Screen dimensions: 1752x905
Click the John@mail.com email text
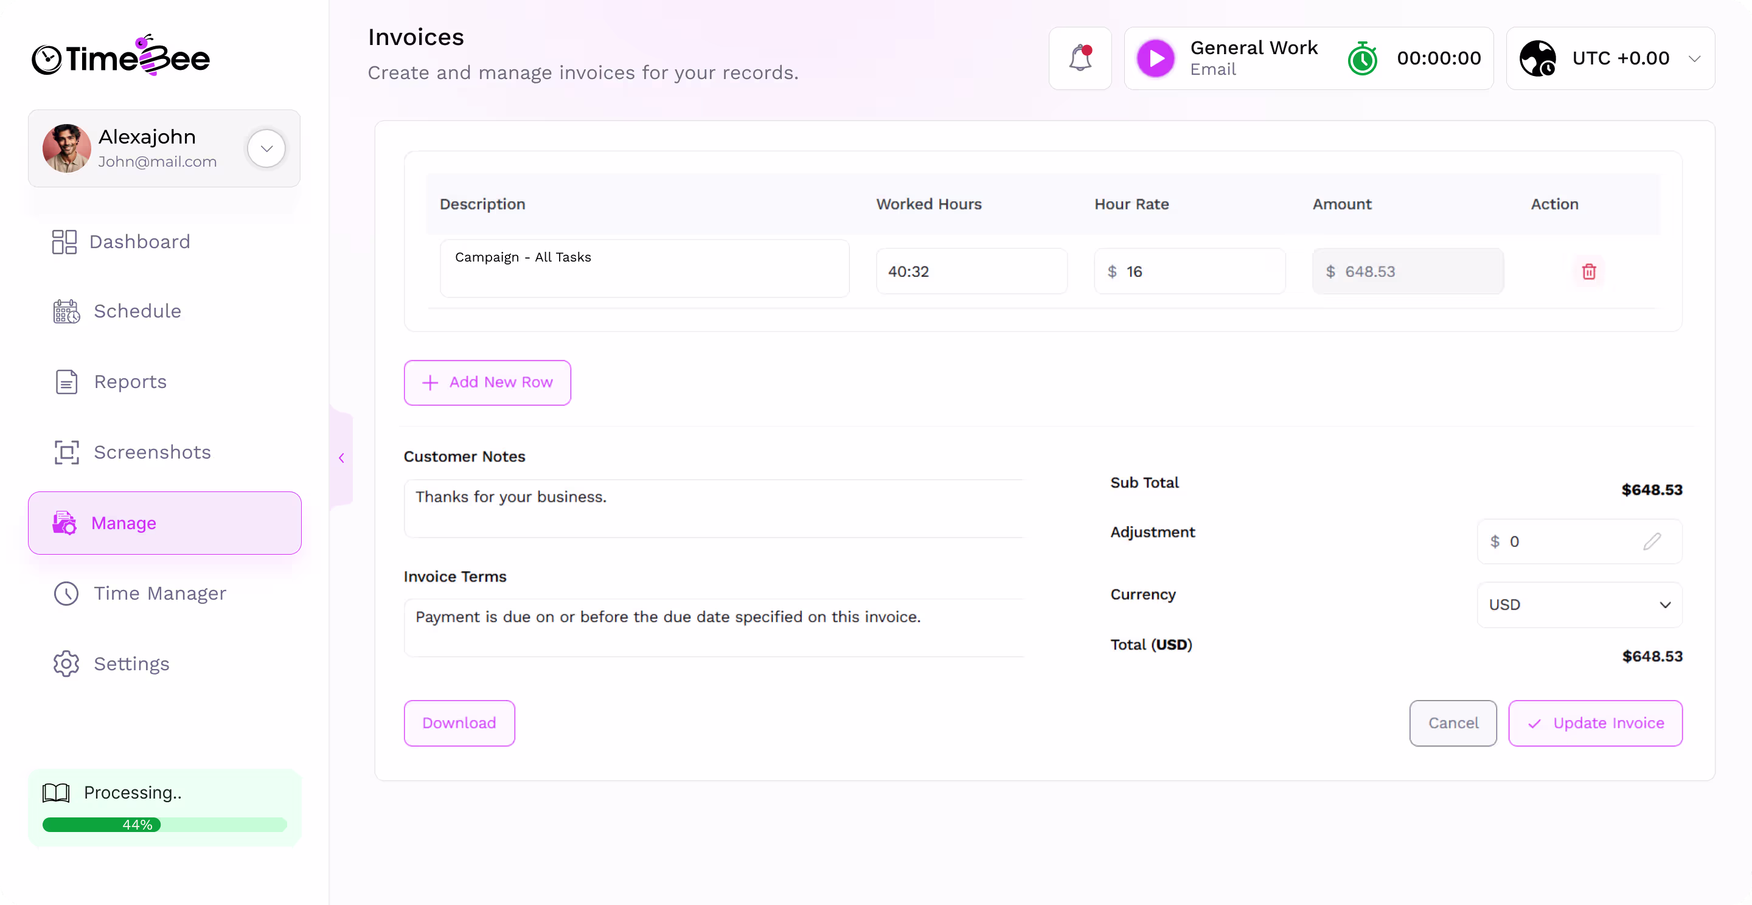[x=157, y=162]
